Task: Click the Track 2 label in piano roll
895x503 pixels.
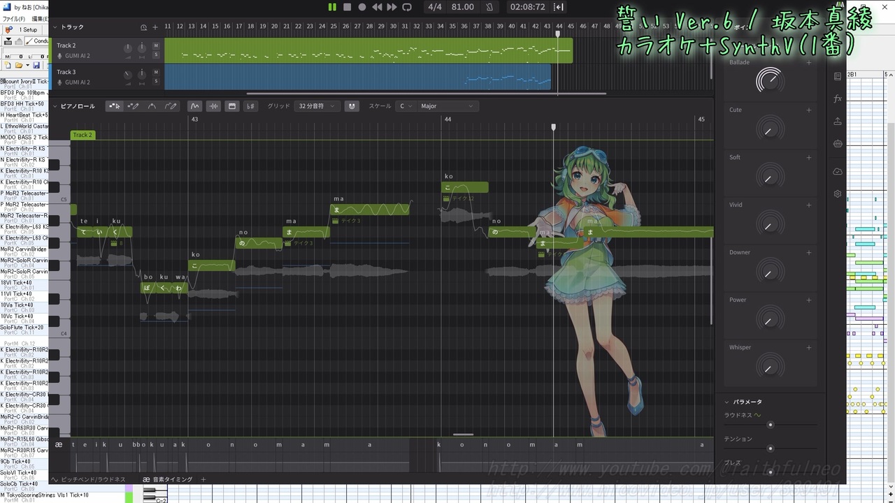Action: (83, 135)
